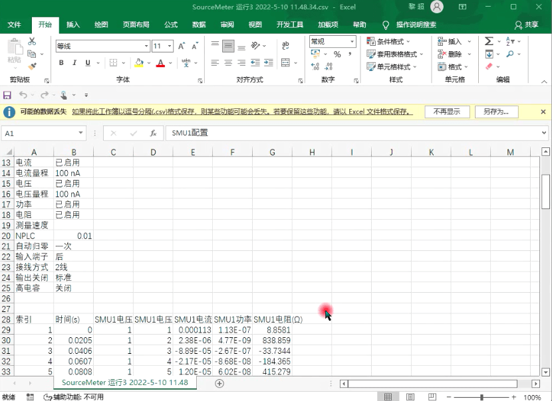Switch to Page Layout view in status bar
Image resolution: width=552 pixels, height=401 pixels.
tap(410, 397)
